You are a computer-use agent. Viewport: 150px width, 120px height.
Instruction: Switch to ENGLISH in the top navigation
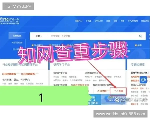pos(99,21)
